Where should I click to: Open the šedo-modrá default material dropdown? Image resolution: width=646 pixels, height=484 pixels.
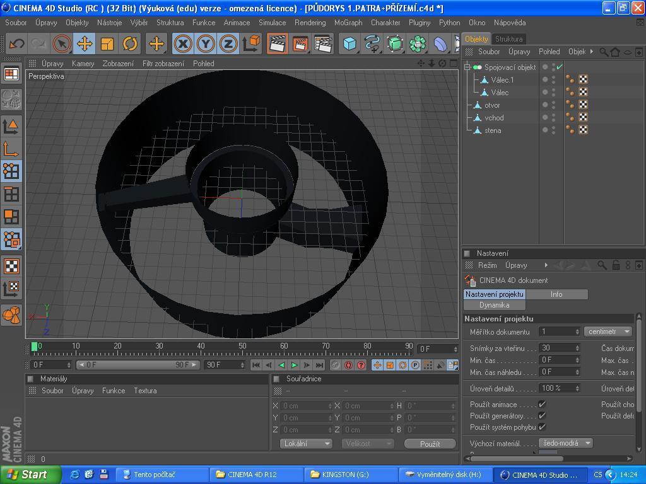(x=566, y=443)
